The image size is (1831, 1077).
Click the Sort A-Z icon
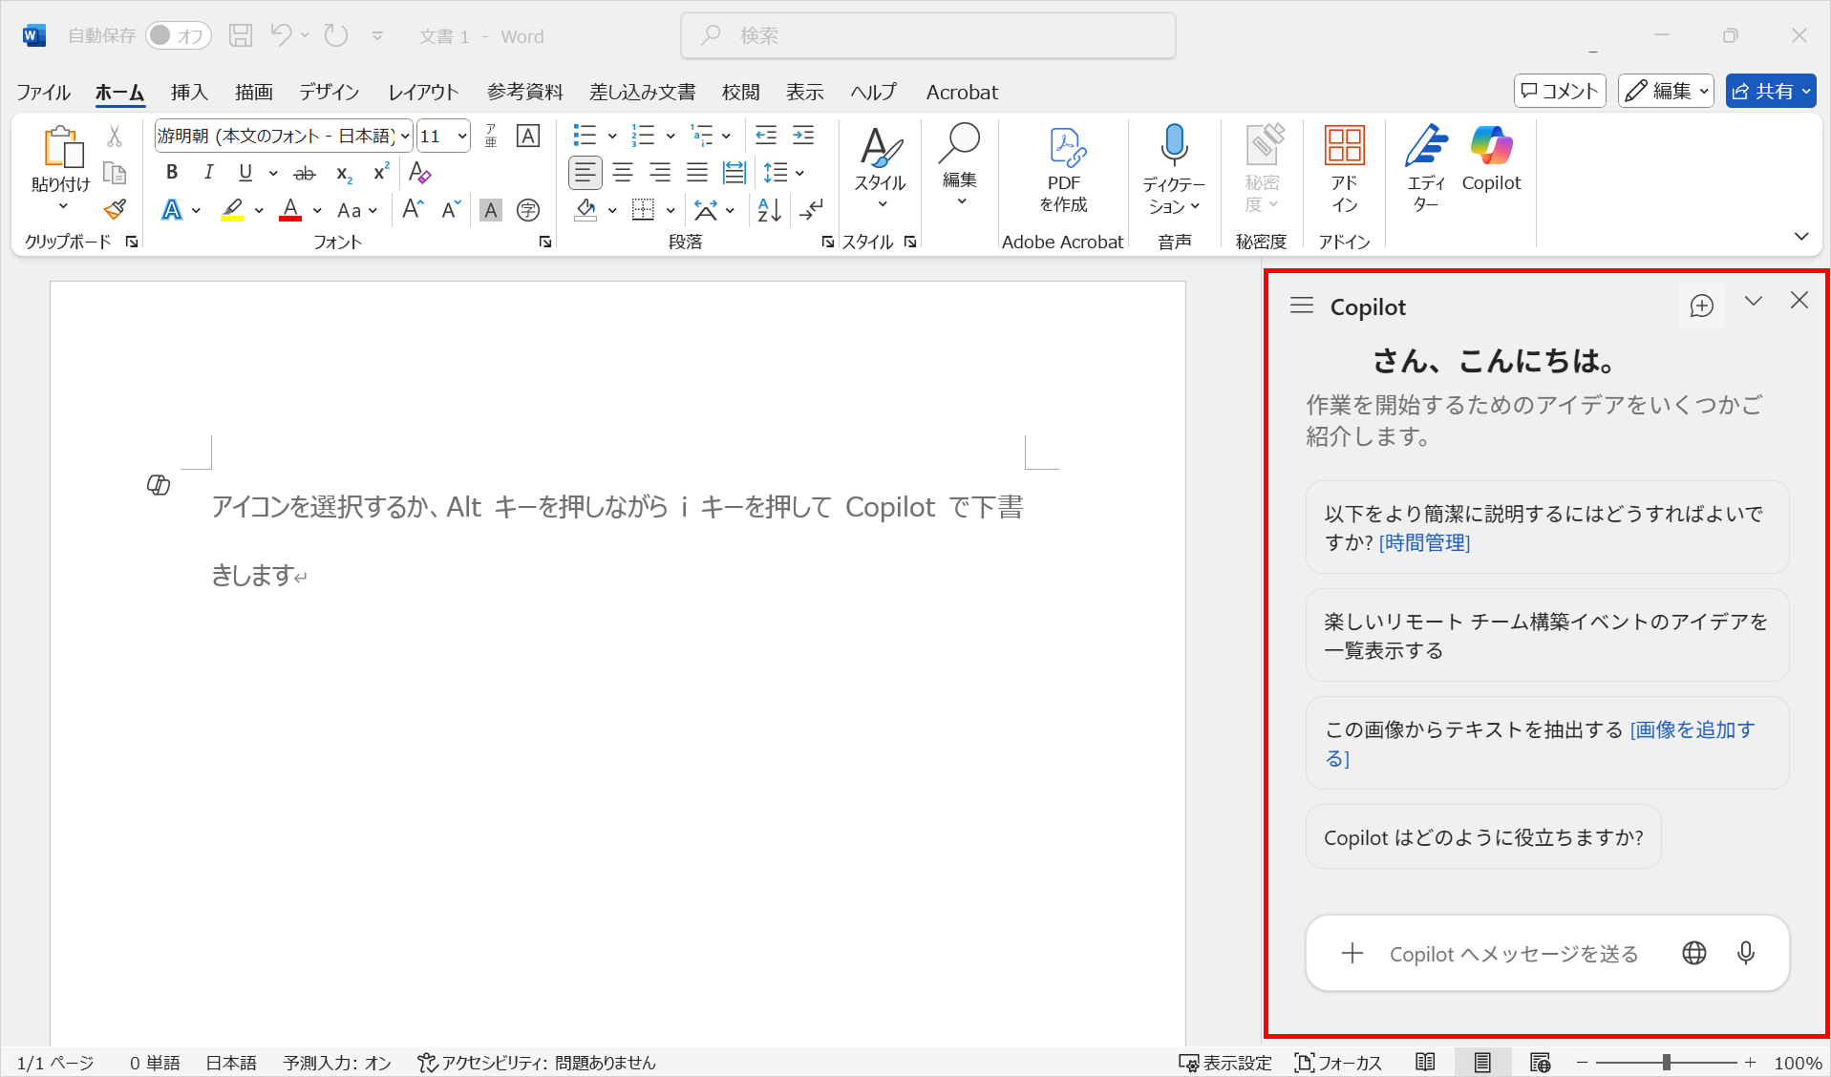coord(769,209)
